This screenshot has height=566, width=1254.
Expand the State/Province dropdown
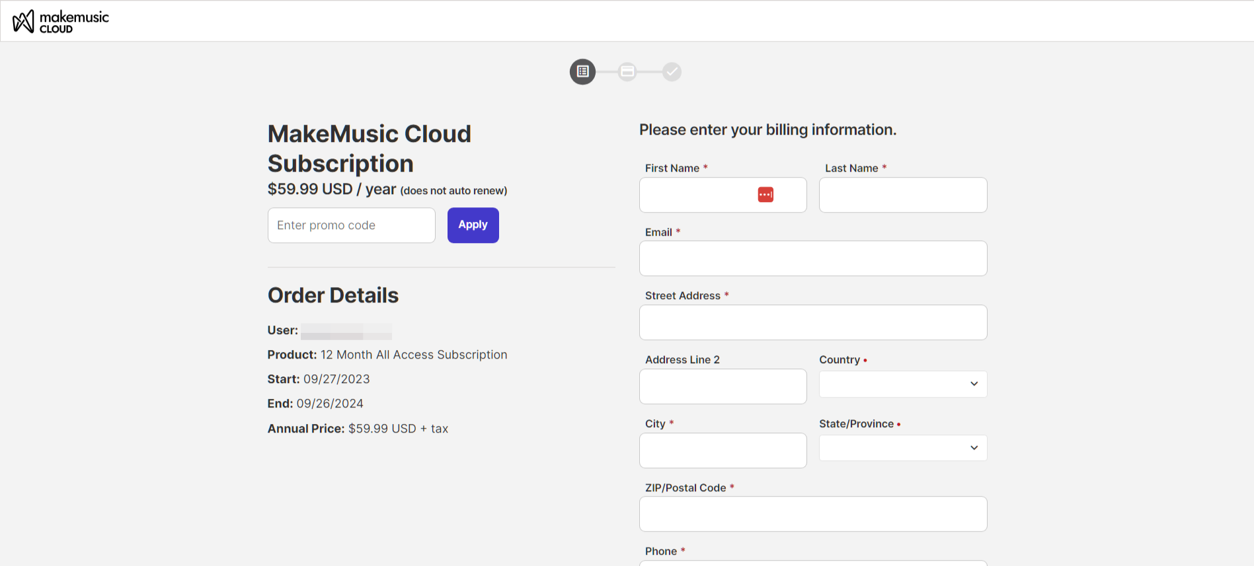pos(902,448)
